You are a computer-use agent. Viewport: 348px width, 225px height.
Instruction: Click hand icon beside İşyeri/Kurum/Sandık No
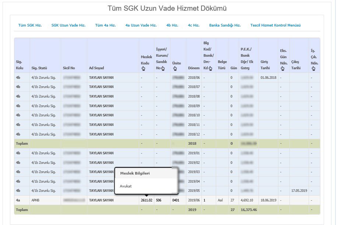point(162,68)
